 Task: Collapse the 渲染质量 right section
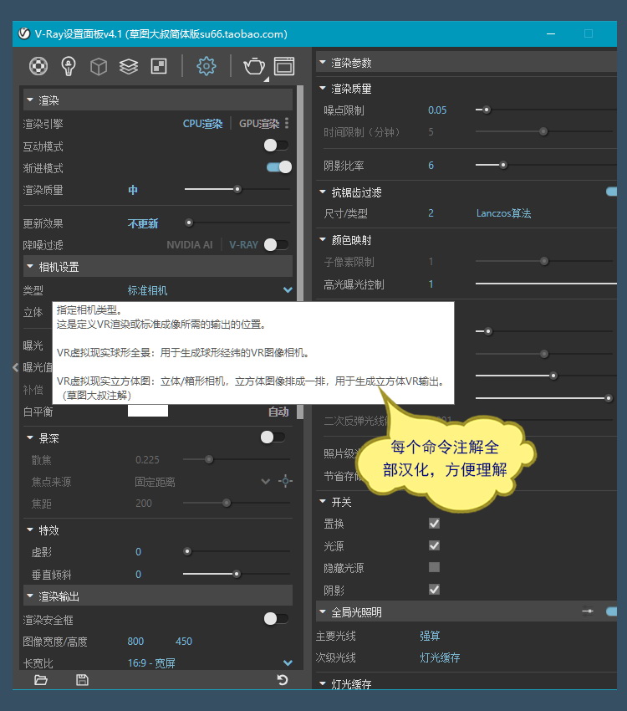tap(323, 88)
